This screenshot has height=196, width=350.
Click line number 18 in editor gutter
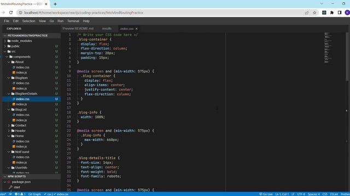69,113
